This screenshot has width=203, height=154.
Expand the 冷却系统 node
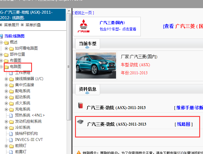coord(6,128)
